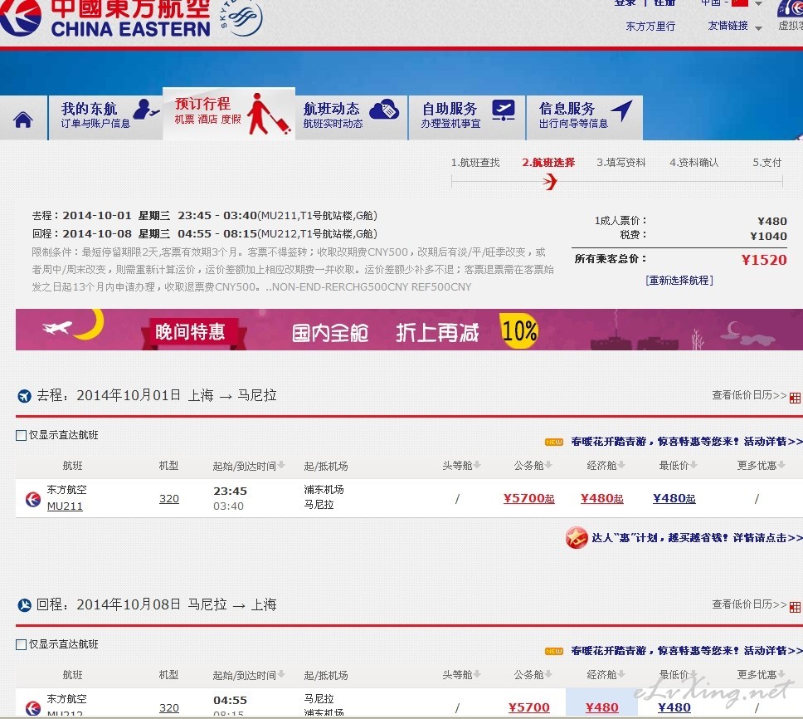Choose the ¥480起 economy fare under 经济舱 for MU211
Viewport: 803px width, 719px height.
(x=601, y=498)
